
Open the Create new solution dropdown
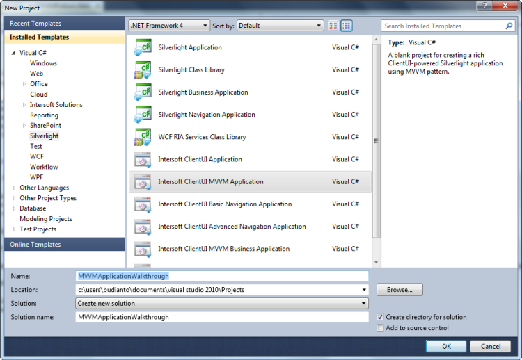pyautogui.click(x=222, y=303)
